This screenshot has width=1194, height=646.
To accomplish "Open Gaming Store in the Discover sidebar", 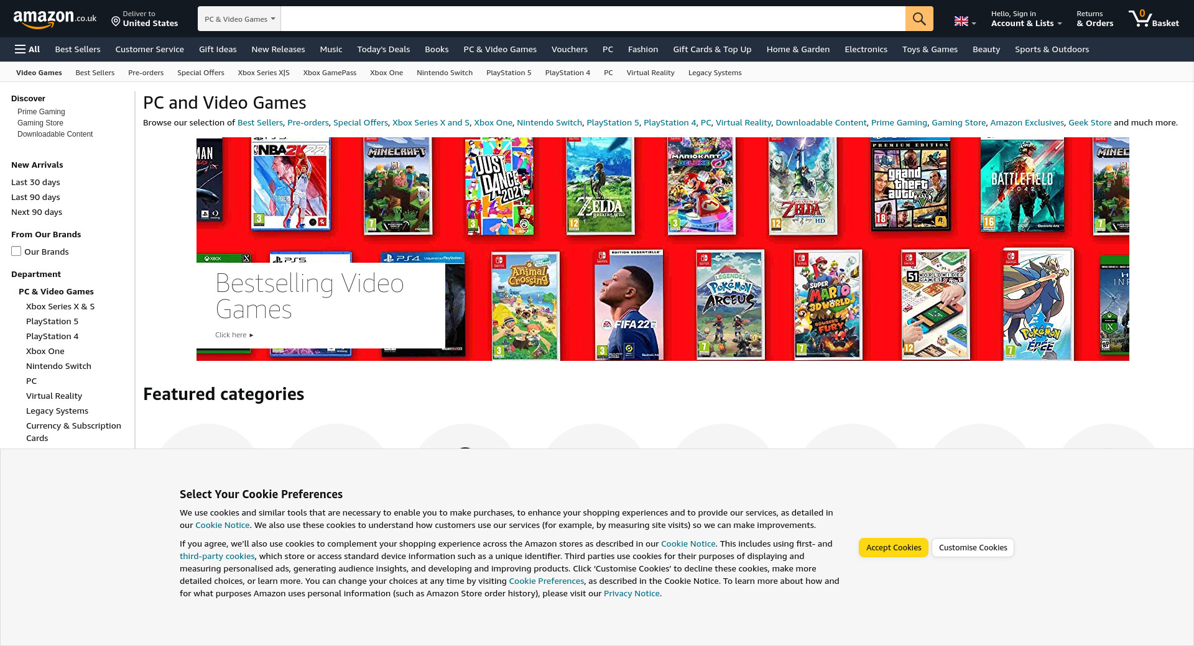I will [x=40, y=123].
